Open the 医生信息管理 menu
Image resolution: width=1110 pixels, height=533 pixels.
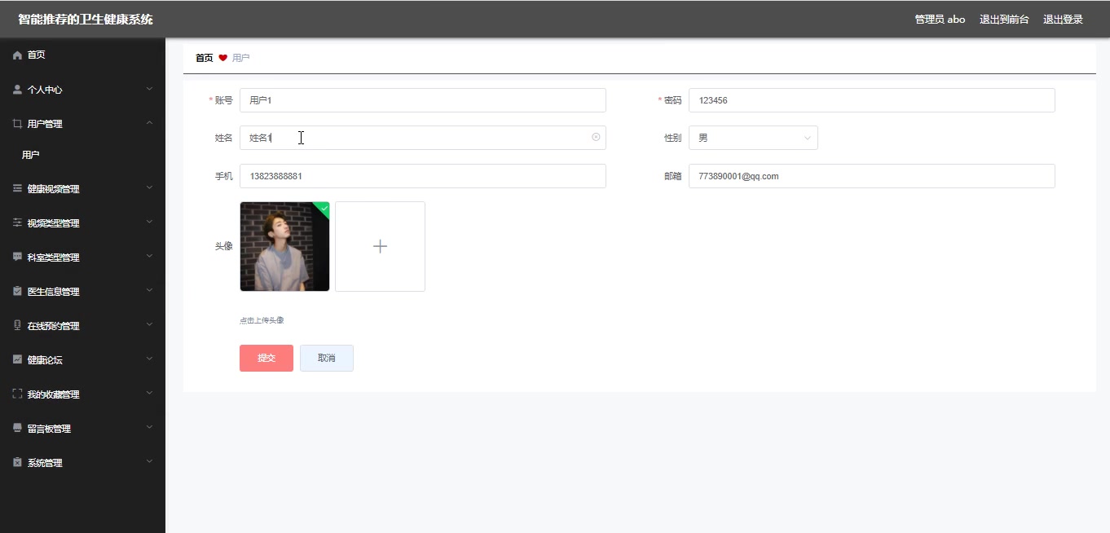[82, 291]
